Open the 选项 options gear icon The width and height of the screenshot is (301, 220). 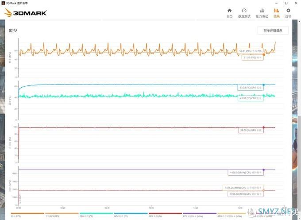click(288, 11)
